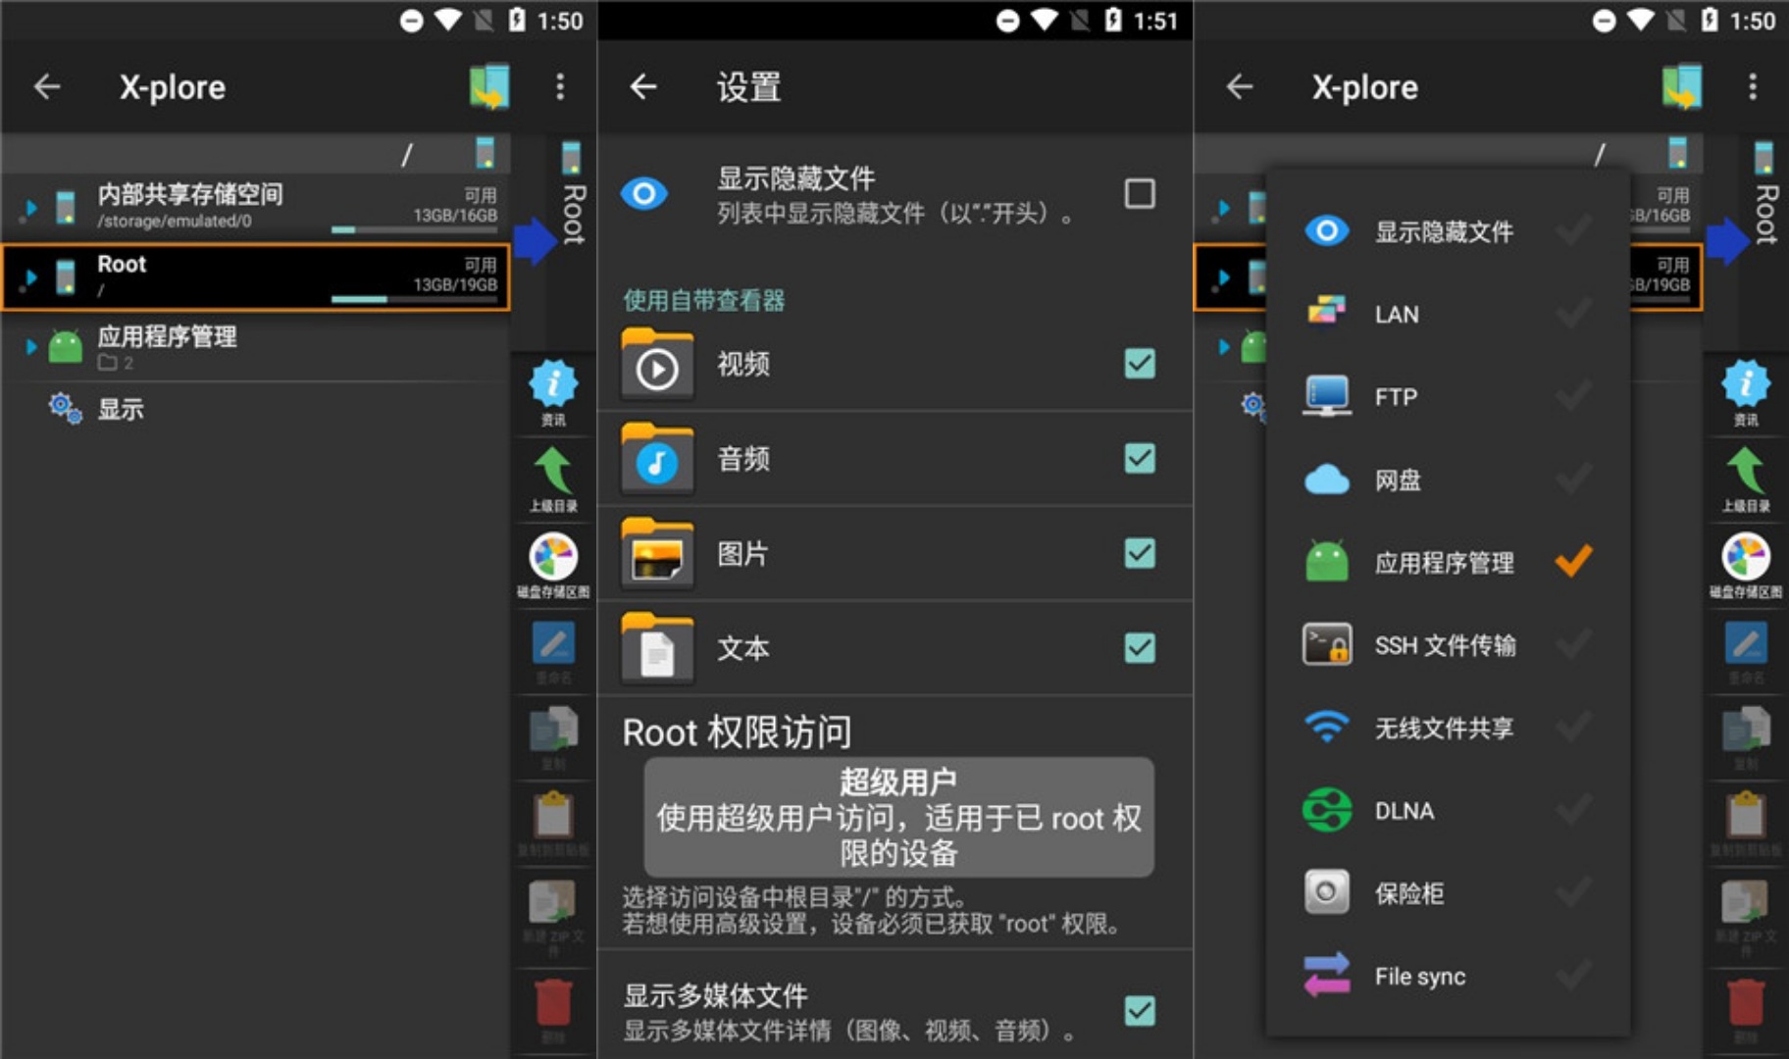Tap the back arrow in the right X-plore screen
Screen dimensions: 1789x1059
coord(1240,87)
